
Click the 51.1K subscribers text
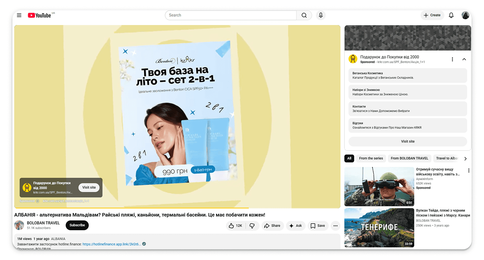(38, 228)
